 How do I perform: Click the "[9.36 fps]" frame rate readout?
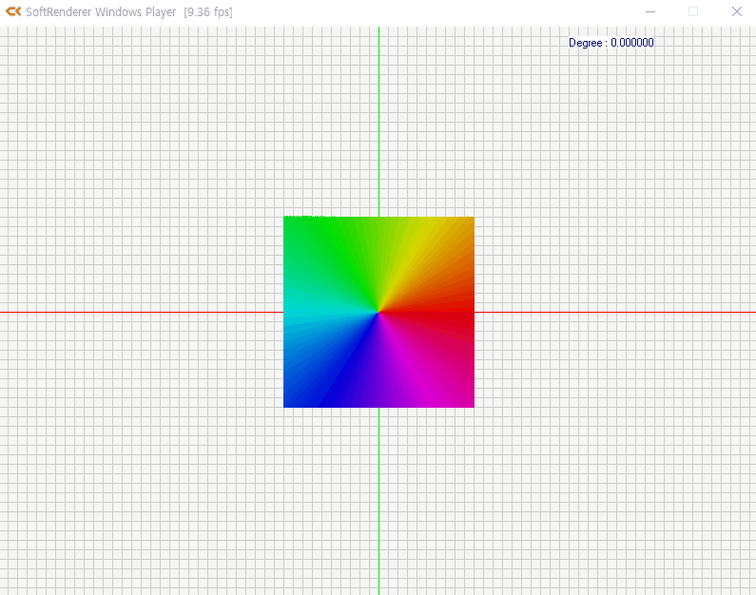coord(208,12)
